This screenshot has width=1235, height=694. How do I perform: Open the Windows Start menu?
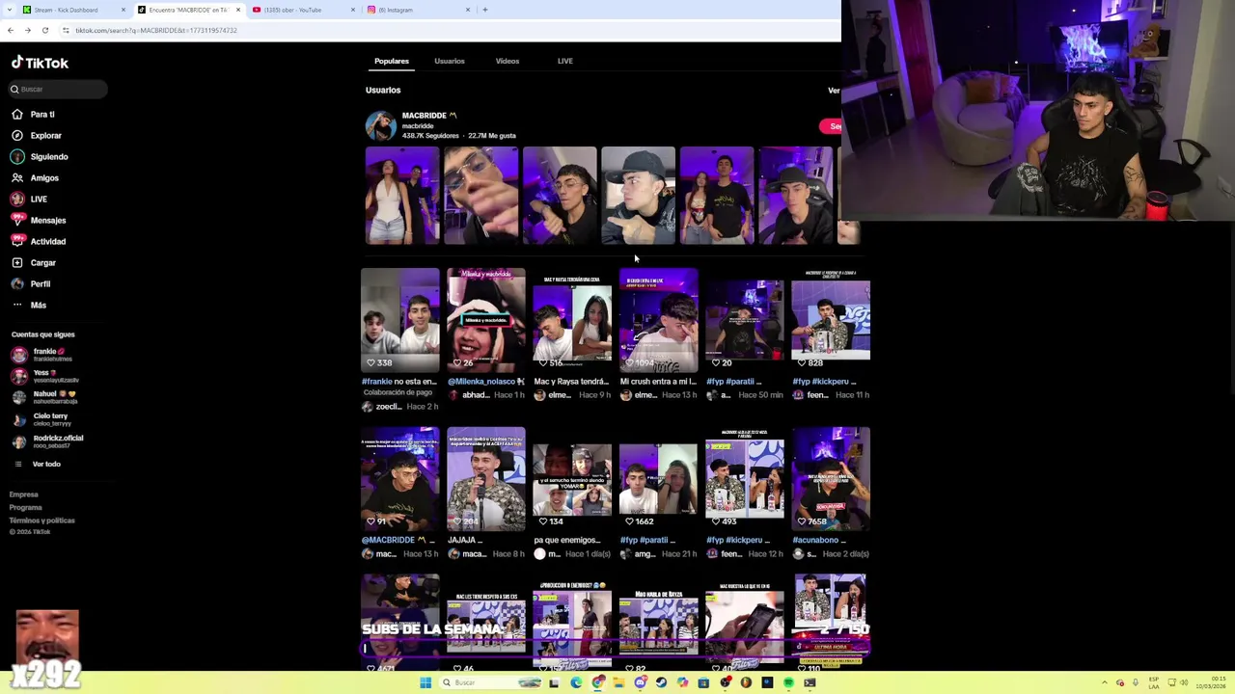click(x=425, y=682)
